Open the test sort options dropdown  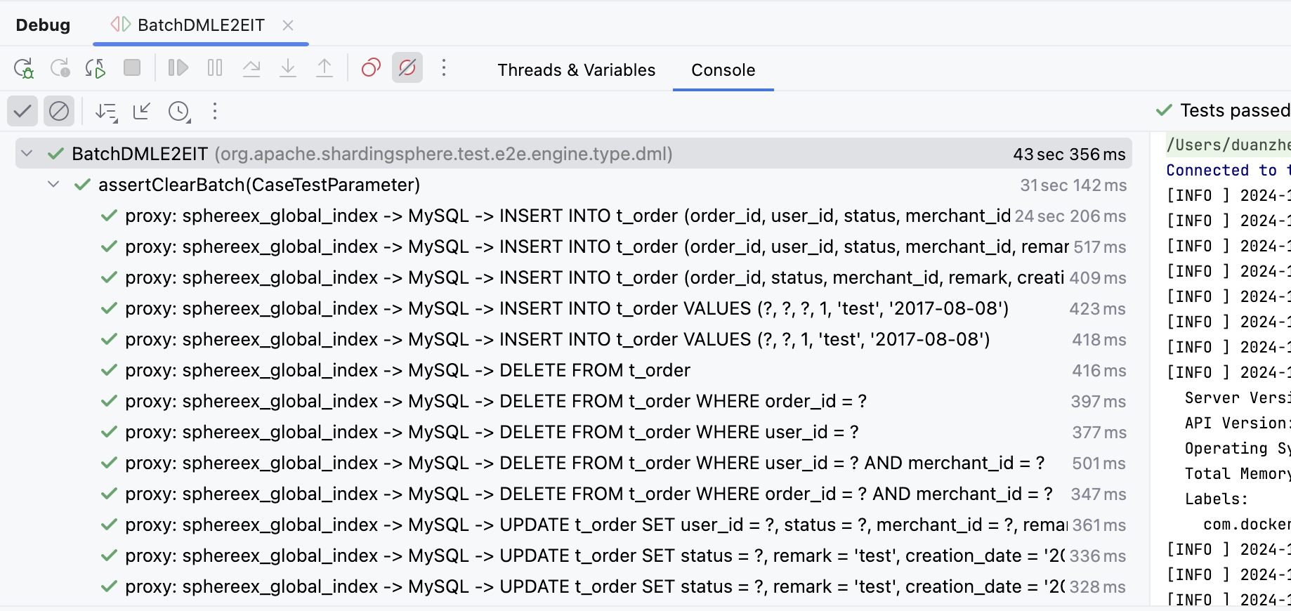click(x=106, y=112)
